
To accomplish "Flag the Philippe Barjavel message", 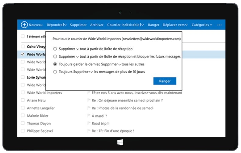I will pyautogui.click(x=89, y=131).
